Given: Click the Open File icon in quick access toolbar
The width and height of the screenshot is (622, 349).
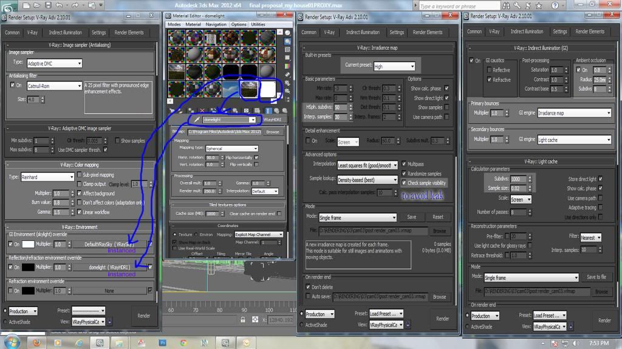Looking at the screenshot, I should pyautogui.click(x=36, y=5).
